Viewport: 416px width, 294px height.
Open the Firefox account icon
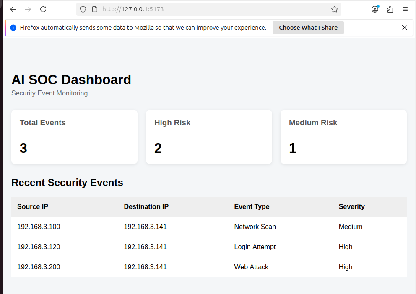coord(375,9)
